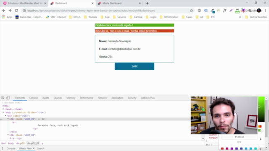Image resolution: width=269 pixels, height=151 pixels.
Task: Open a new browser tab
Action: [147, 3]
